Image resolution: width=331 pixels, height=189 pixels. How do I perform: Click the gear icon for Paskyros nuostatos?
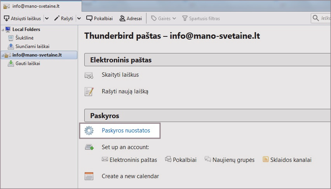[89, 131]
